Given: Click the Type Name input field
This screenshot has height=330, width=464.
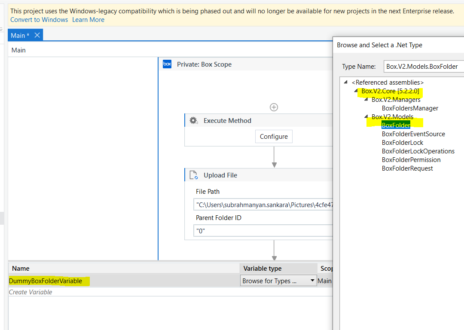Looking at the screenshot, I should [424, 67].
